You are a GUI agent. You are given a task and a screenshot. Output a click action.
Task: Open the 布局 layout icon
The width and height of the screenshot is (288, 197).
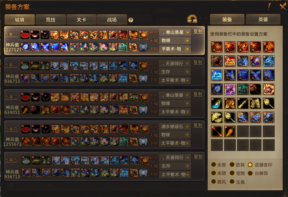click(192, 19)
